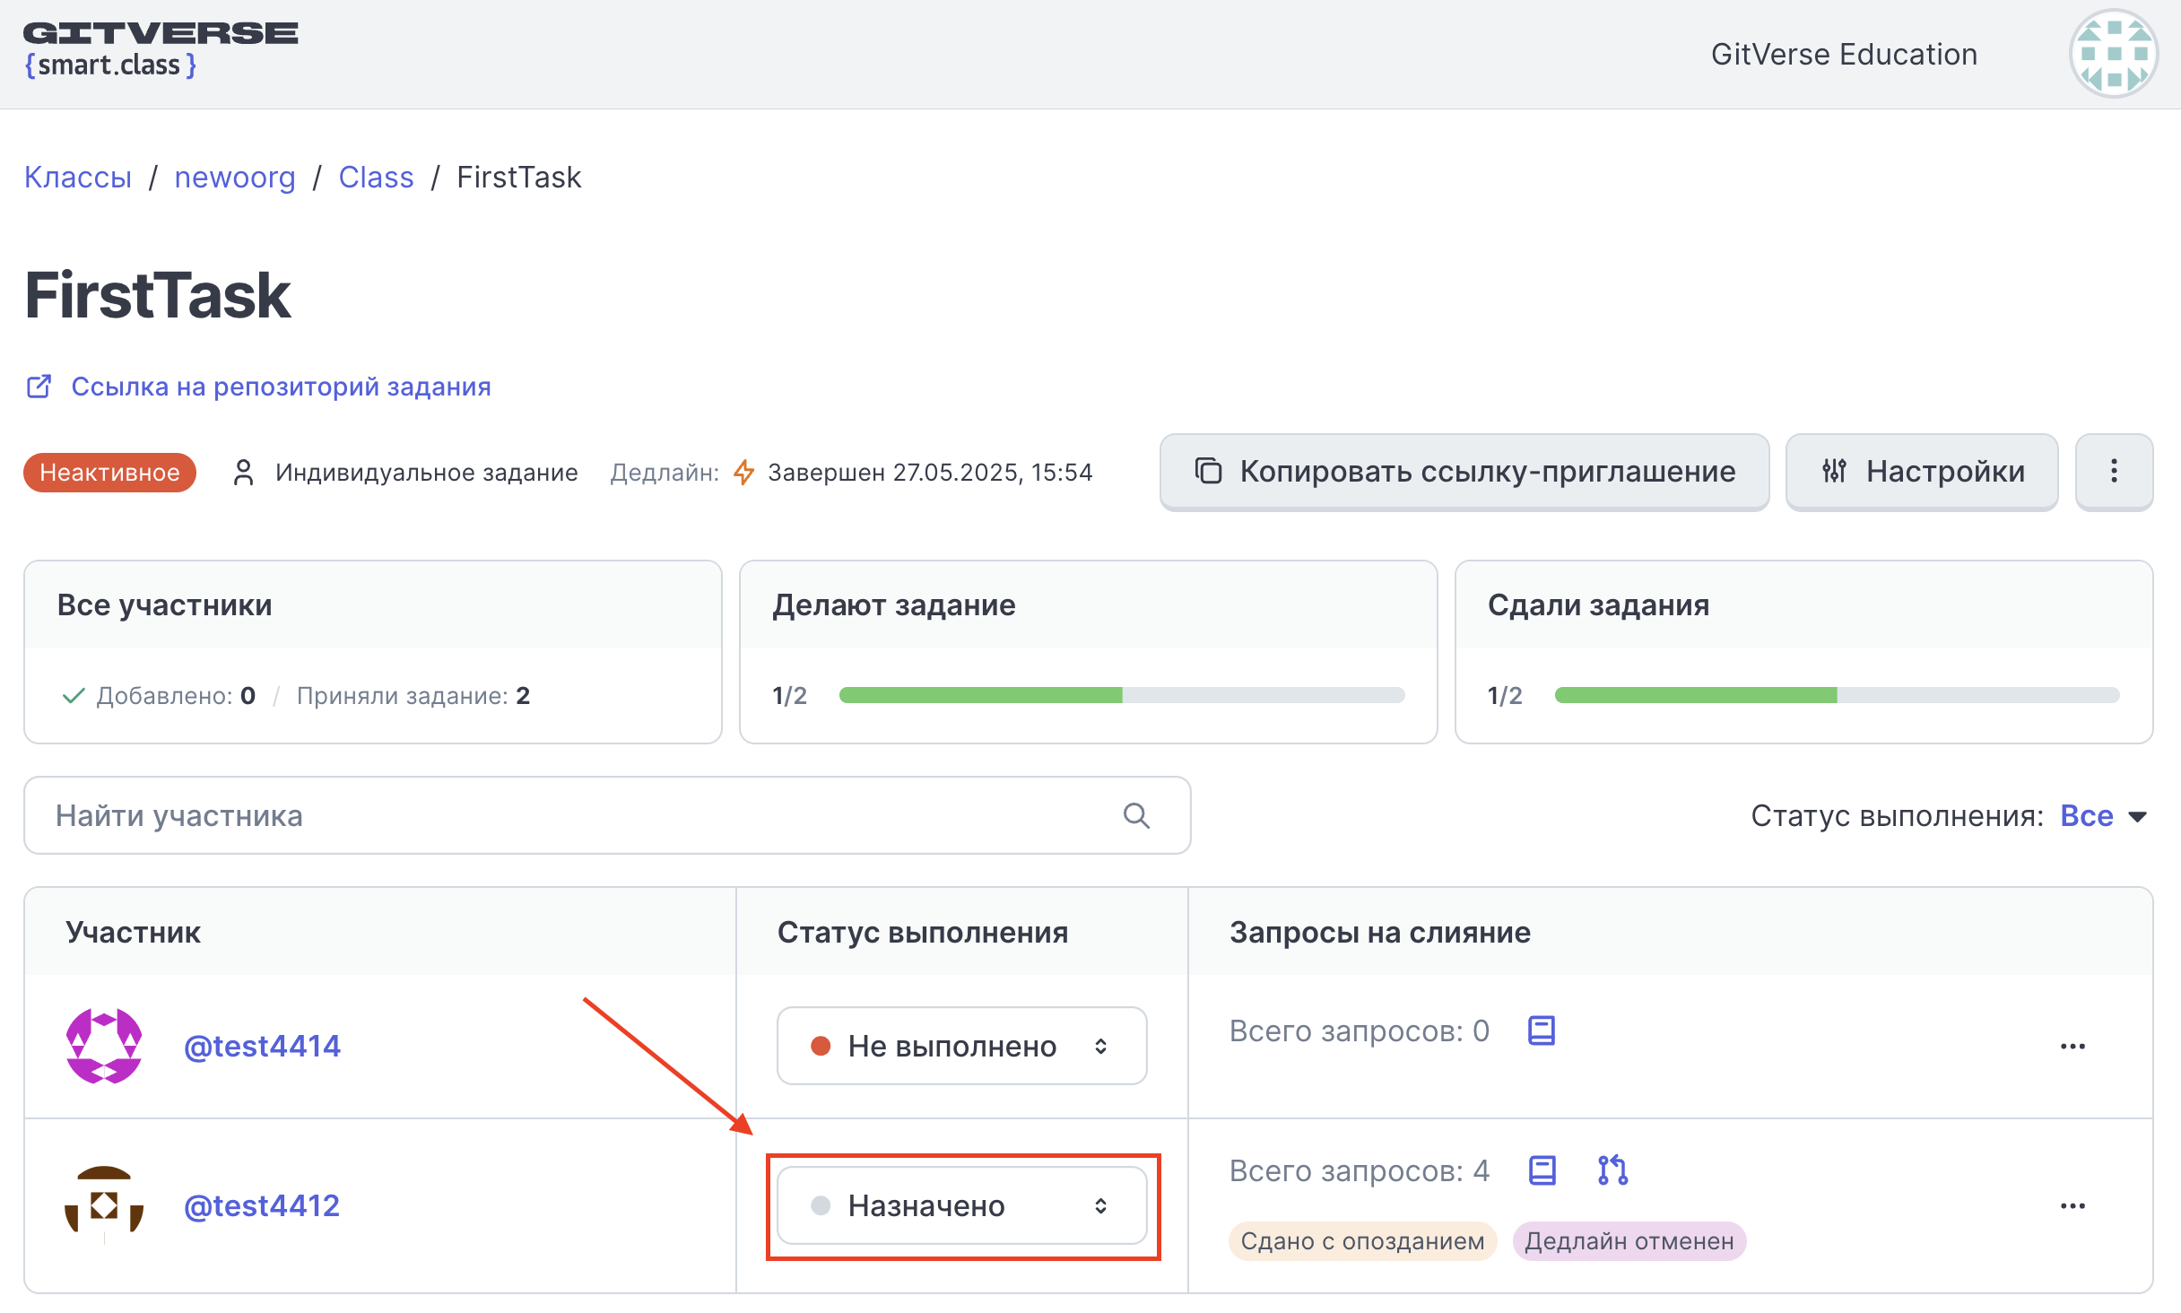The height and width of the screenshot is (1313, 2181).
Task: Click Делают задание progress bar
Action: [x=1121, y=695]
